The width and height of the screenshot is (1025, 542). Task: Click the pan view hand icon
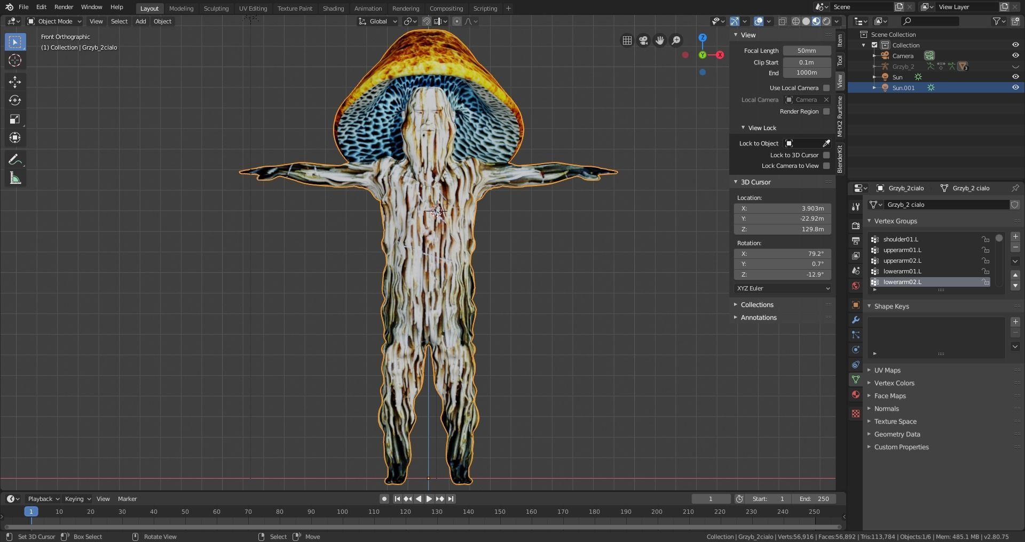(x=660, y=41)
